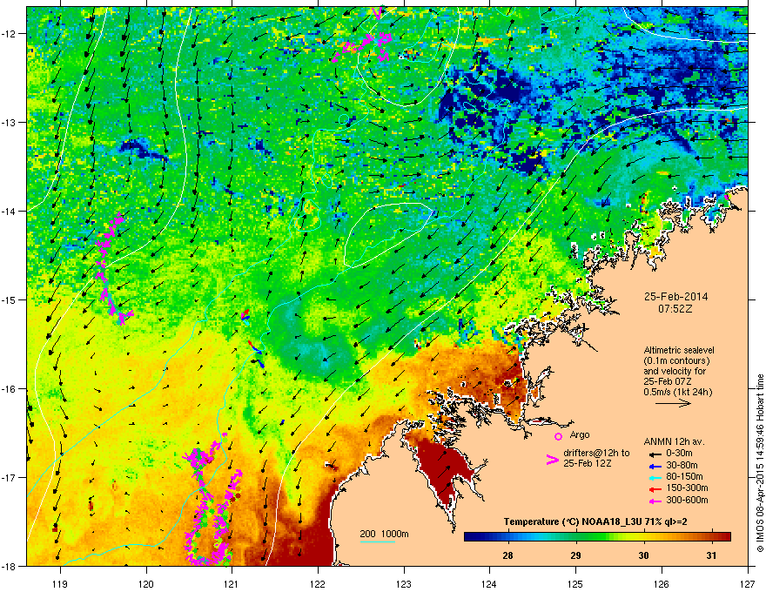The height and width of the screenshot is (592, 766).
Task: Click the colorbar tick label 29
Action: [x=576, y=555]
